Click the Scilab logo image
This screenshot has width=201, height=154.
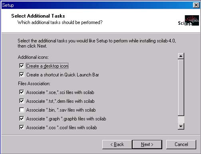pos(189,20)
